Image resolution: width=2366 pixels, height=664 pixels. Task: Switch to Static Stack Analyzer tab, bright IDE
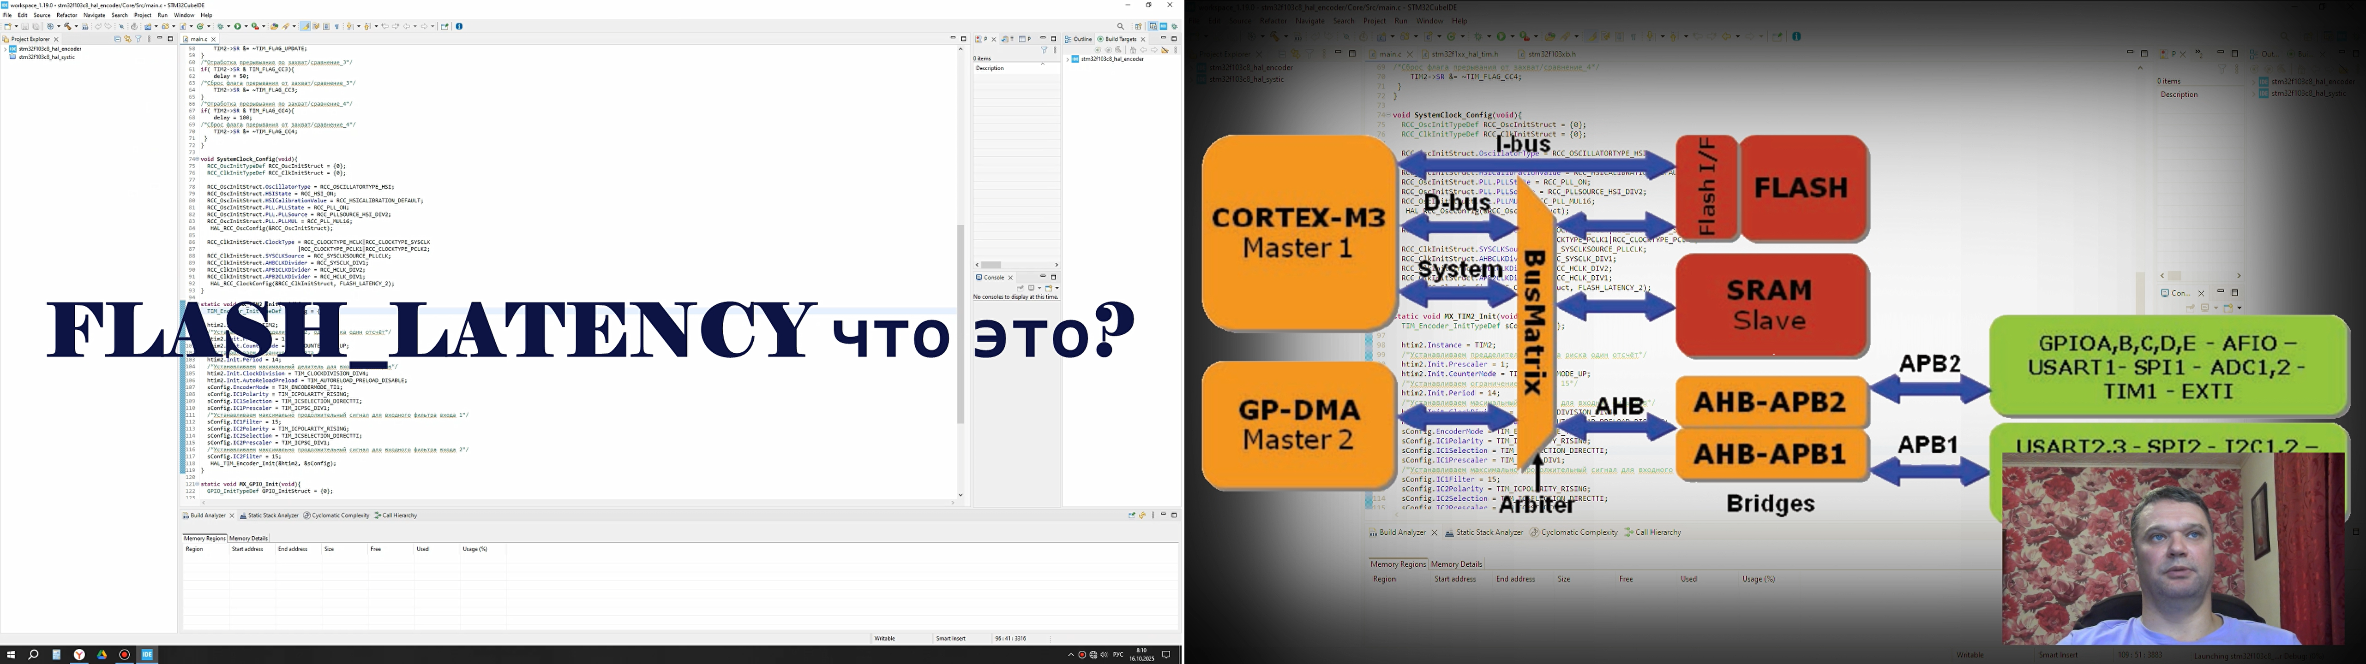(x=269, y=516)
